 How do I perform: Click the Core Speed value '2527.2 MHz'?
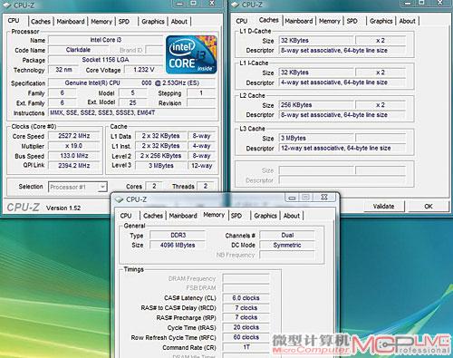(x=74, y=136)
